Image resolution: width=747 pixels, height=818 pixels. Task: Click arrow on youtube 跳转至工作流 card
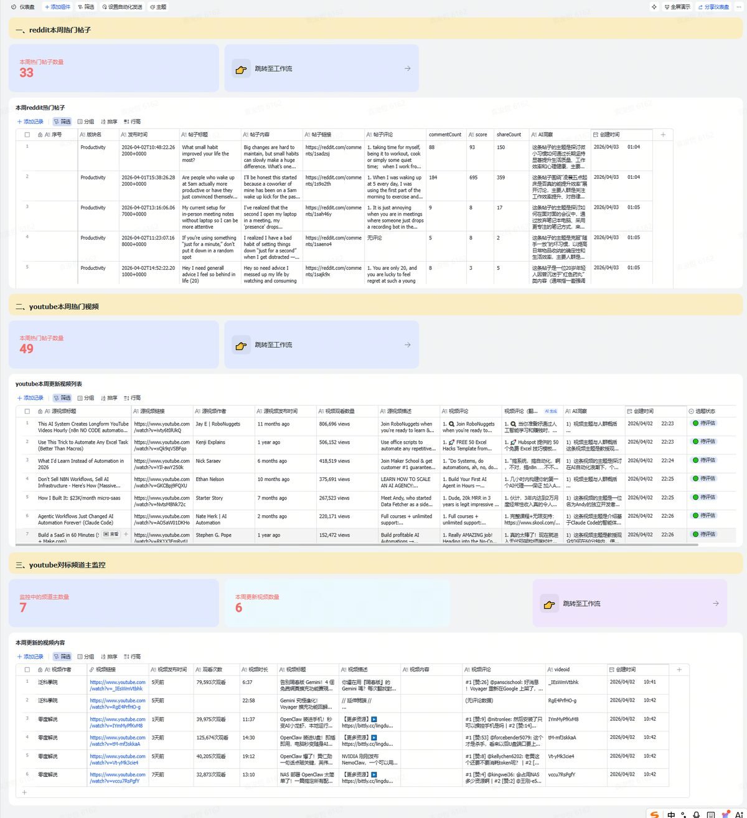(x=408, y=345)
